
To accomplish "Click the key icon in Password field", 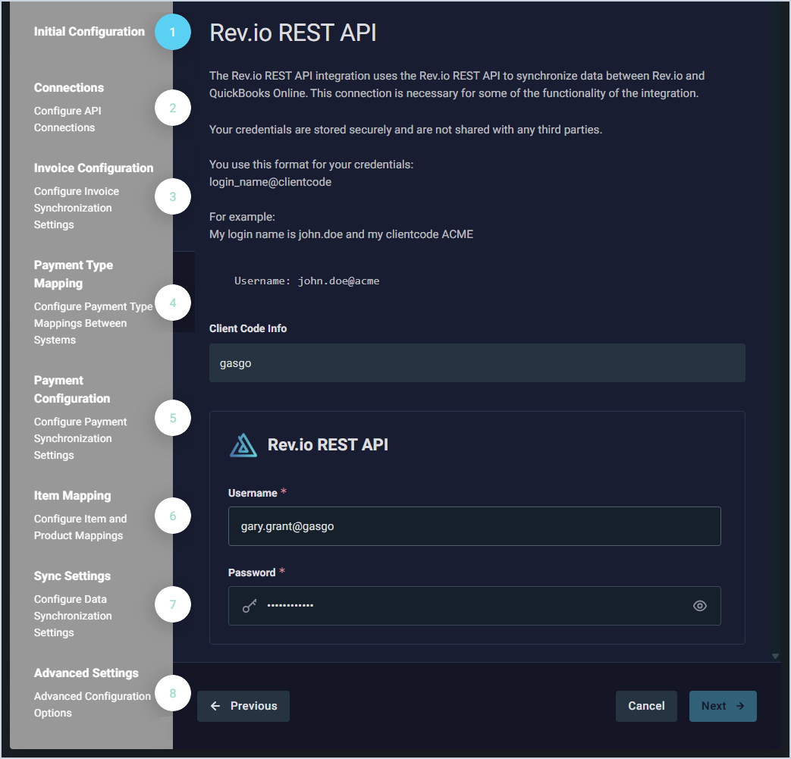I will point(250,606).
